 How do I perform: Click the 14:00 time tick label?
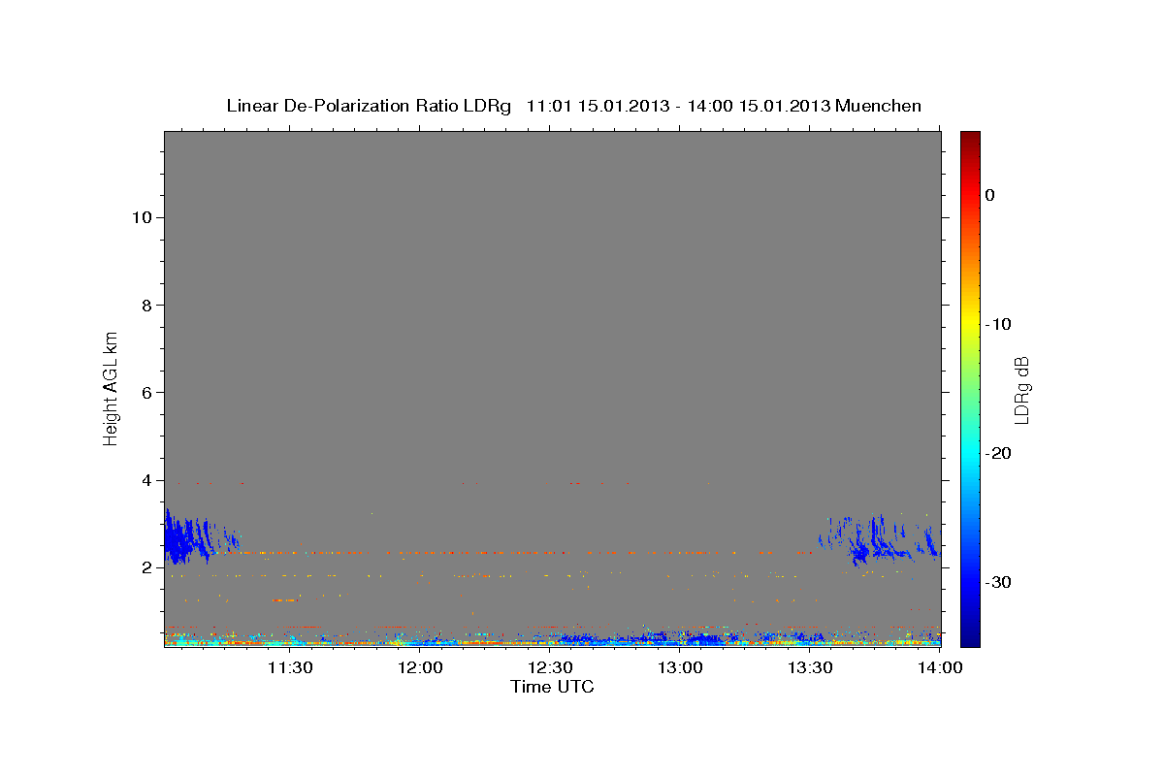point(939,668)
